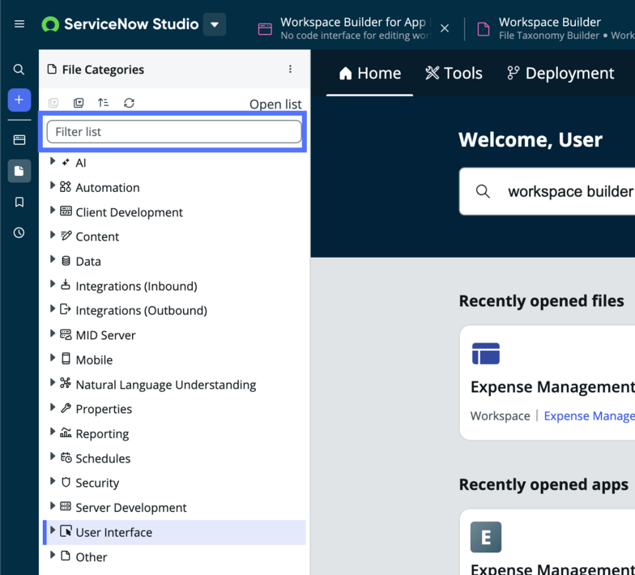Click the Expense Manage link in file card
635x575 pixels.
coord(589,416)
